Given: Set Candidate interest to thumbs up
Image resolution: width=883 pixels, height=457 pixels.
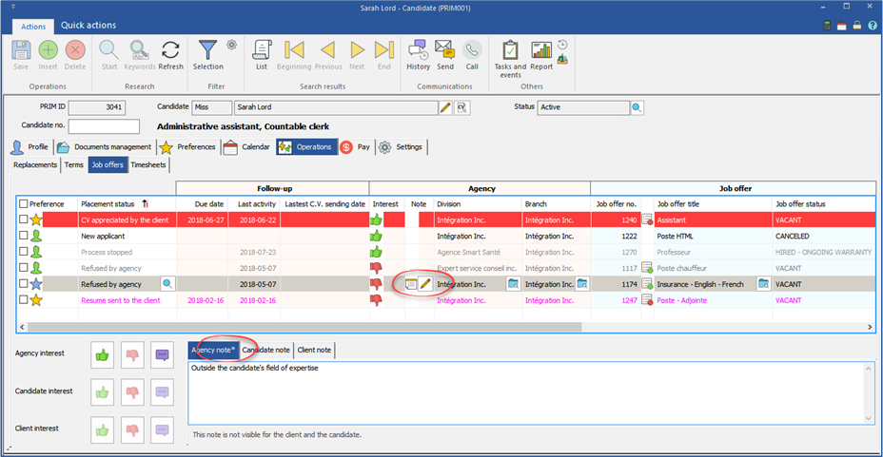Looking at the screenshot, I should click(102, 392).
